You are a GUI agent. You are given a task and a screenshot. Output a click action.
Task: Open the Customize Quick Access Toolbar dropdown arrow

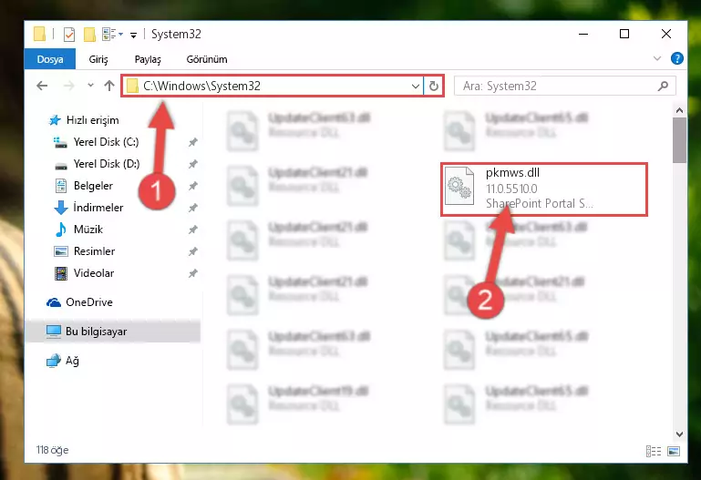[x=133, y=36]
